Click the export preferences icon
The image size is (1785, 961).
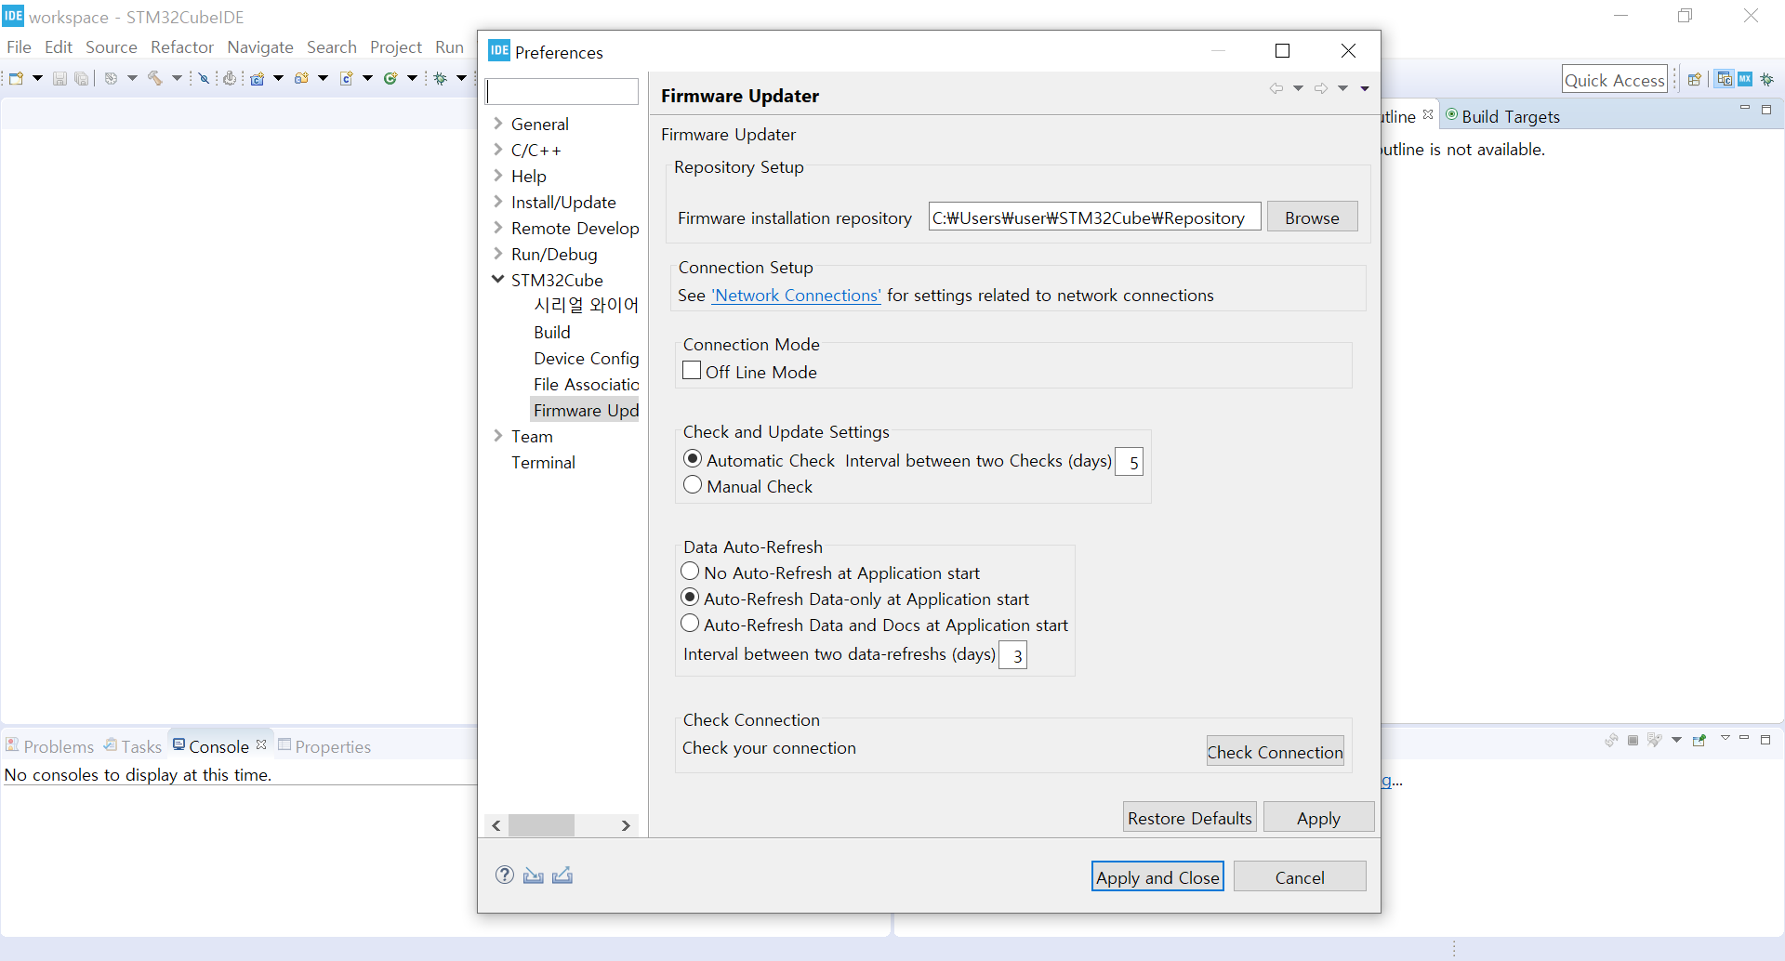pos(562,875)
